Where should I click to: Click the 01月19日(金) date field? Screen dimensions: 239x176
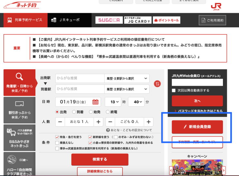pyautogui.click(x=78, y=102)
